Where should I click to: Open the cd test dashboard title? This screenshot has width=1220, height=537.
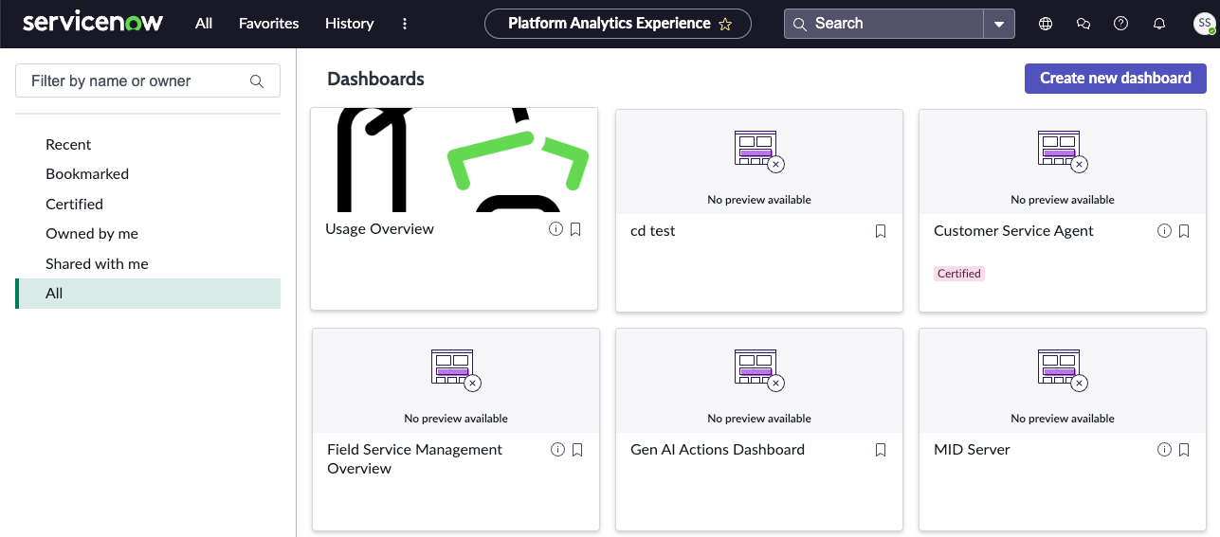pyautogui.click(x=653, y=231)
